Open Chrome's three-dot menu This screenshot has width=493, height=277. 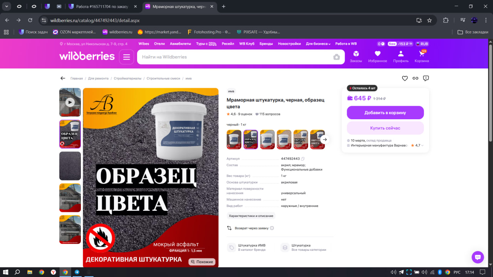pos(486,20)
